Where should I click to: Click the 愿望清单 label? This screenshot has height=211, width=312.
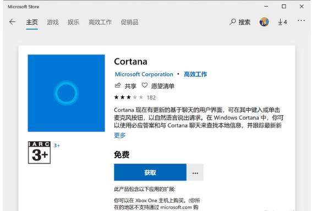point(162,86)
